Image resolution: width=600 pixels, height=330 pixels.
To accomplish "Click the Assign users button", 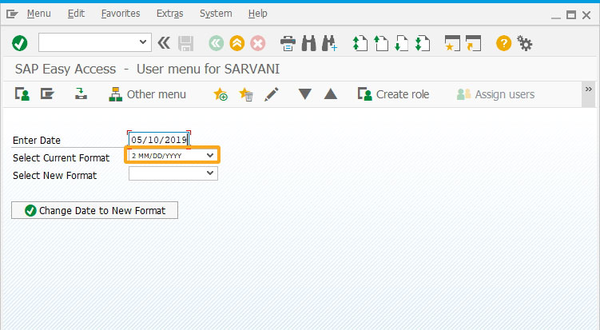I will click(x=495, y=94).
